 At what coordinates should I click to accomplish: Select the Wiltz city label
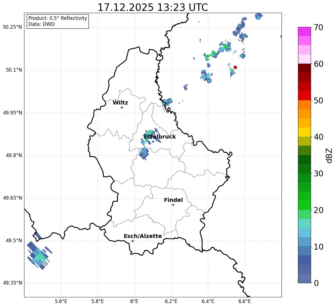pos(120,103)
